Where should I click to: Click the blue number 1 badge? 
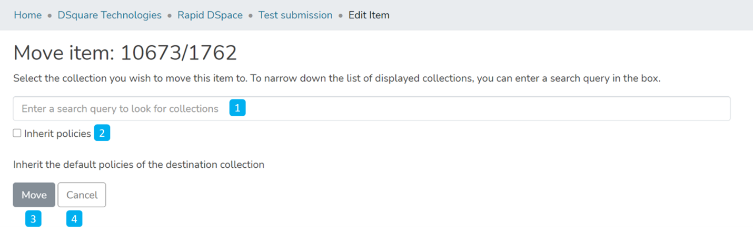tap(237, 108)
